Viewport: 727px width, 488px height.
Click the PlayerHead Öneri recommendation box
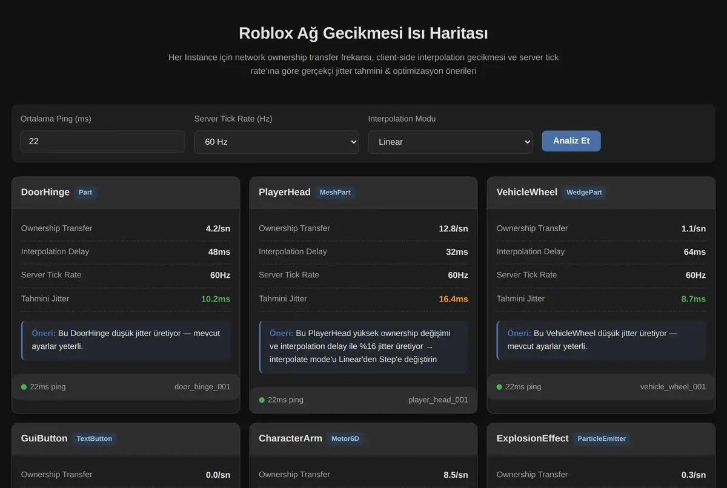[363, 346]
